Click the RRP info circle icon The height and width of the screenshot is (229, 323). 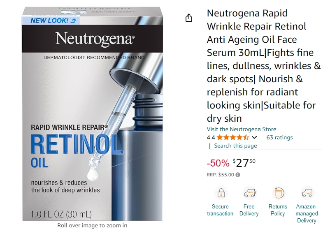[238, 175]
